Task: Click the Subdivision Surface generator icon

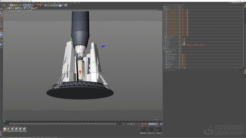Action: (51, 5)
